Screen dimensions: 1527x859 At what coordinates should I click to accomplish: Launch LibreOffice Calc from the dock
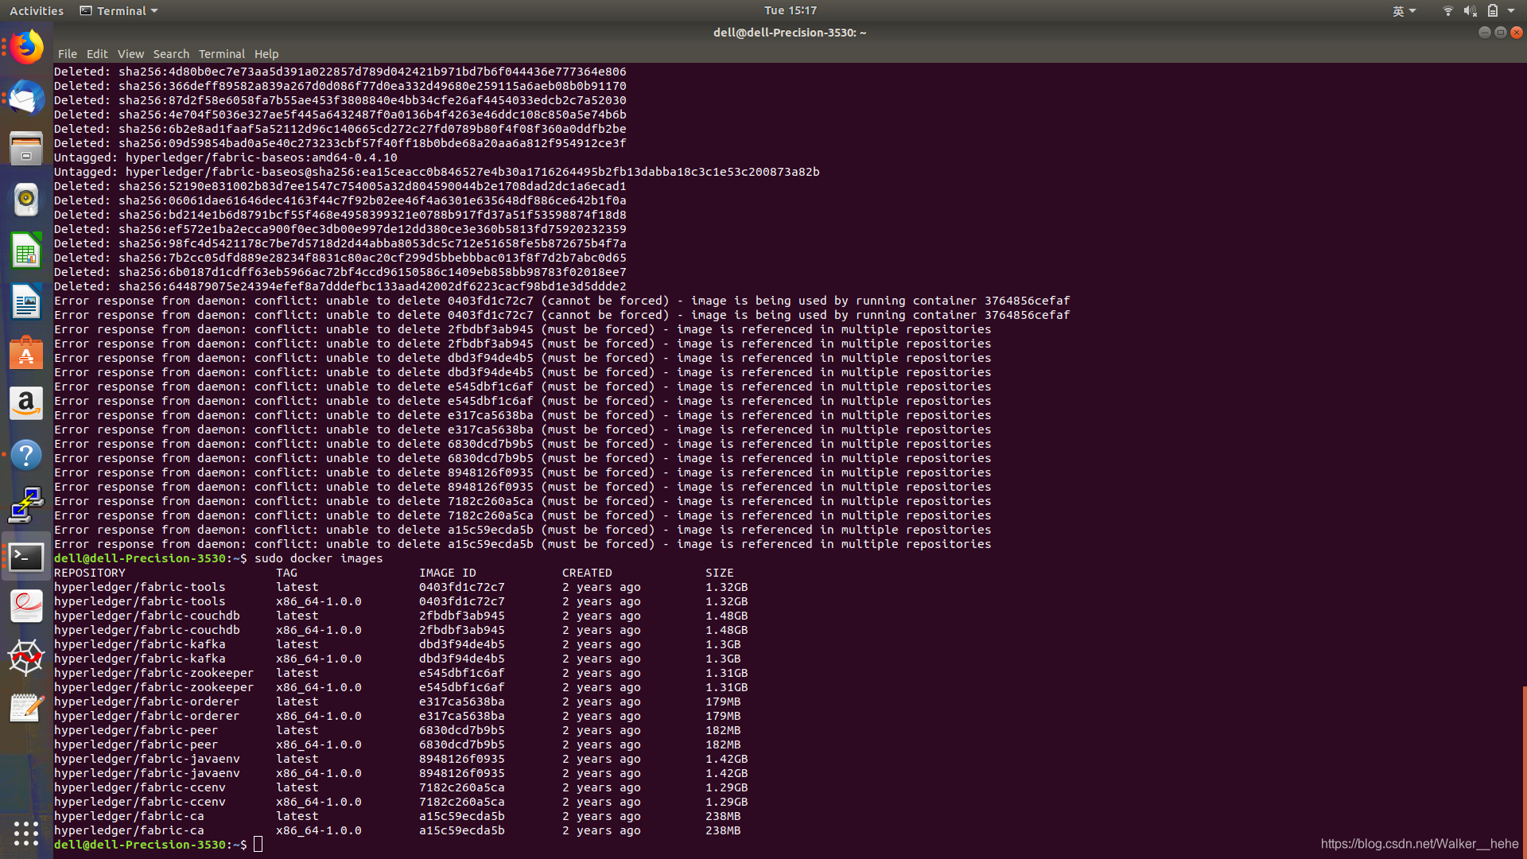[x=26, y=251]
